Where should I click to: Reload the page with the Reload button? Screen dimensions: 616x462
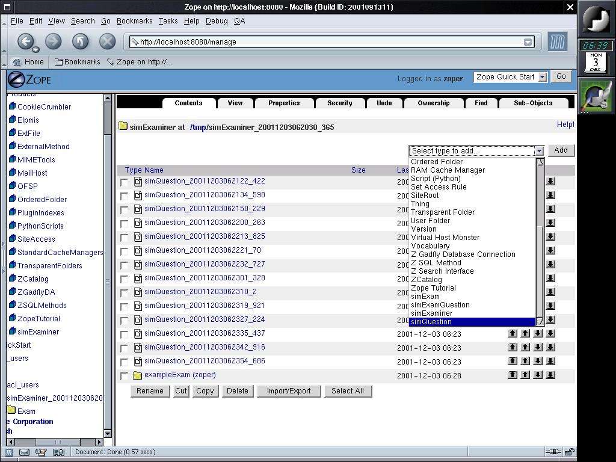pyautogui.click(x=80, y=42)
